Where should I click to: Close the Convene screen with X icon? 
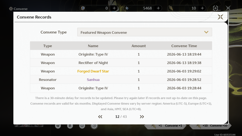pyautogui.click(x=228, y=8)
